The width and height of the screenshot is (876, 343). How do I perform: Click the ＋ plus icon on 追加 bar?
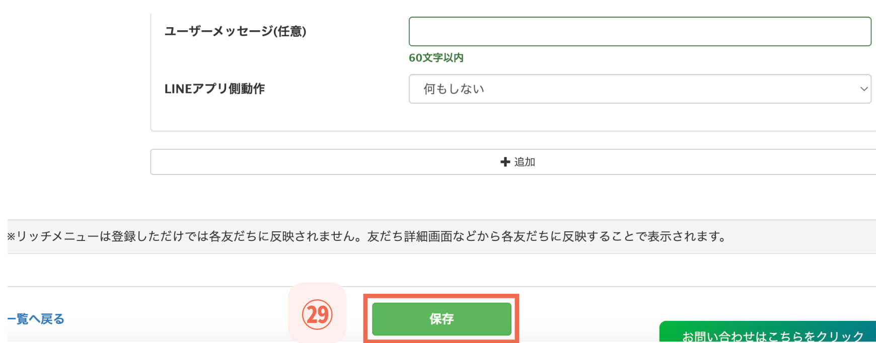pos(503,161)
